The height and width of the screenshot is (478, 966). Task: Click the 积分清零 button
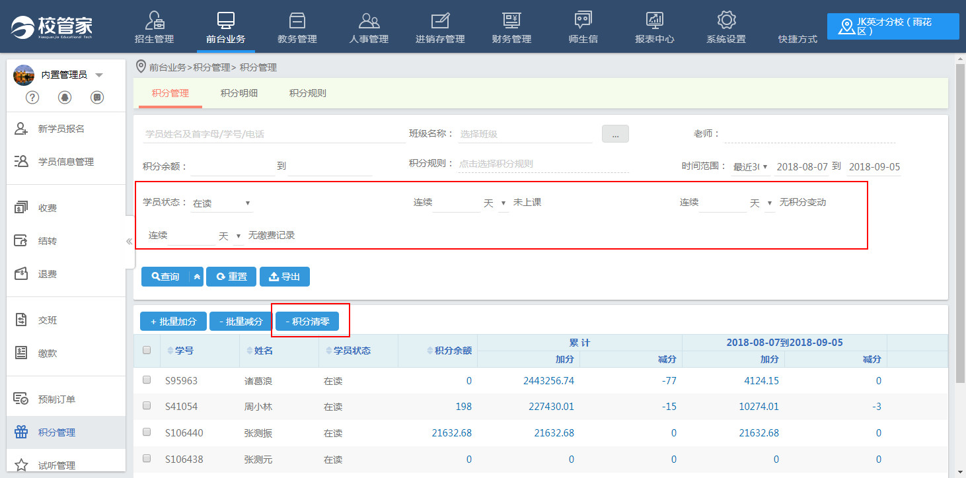tap(307, 322)
